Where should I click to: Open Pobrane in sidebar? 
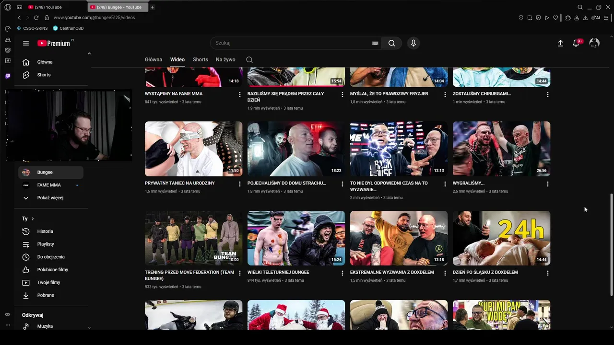pyautogui.click(x=51, y=295)
